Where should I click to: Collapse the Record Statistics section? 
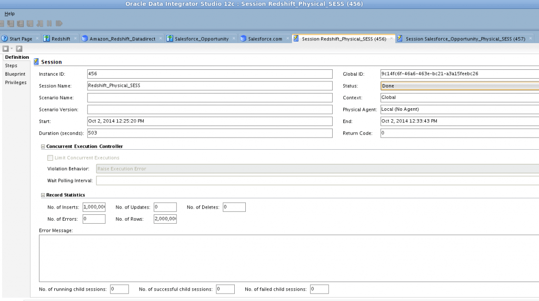pyautogui.click(x=43, y=195)
